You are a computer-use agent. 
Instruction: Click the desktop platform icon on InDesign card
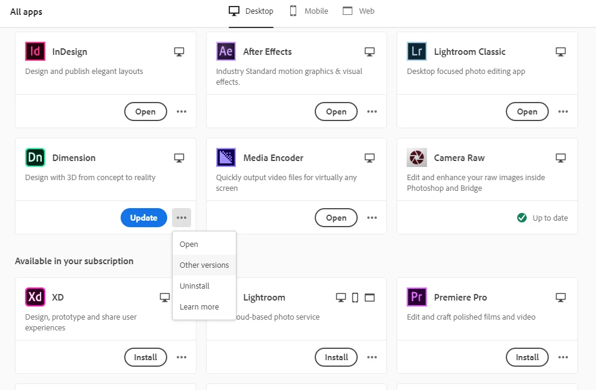coord(179,52)
